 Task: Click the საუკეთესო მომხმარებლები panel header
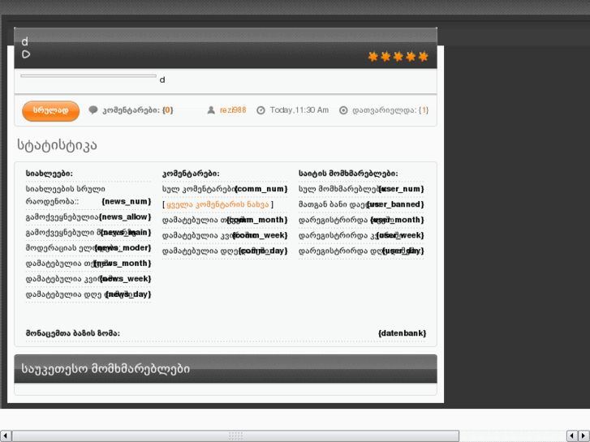[226, 369]
